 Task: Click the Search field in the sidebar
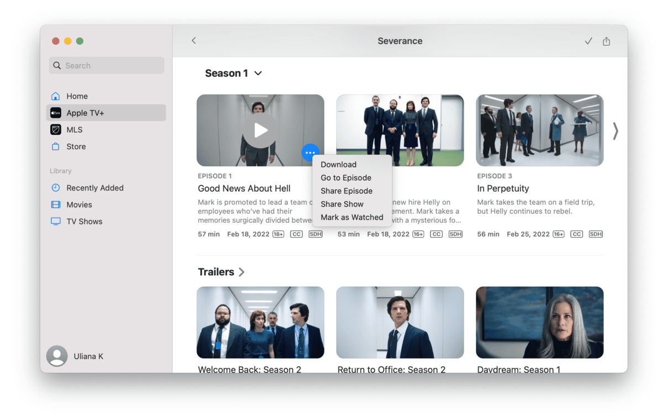click(x=107, y=65)
